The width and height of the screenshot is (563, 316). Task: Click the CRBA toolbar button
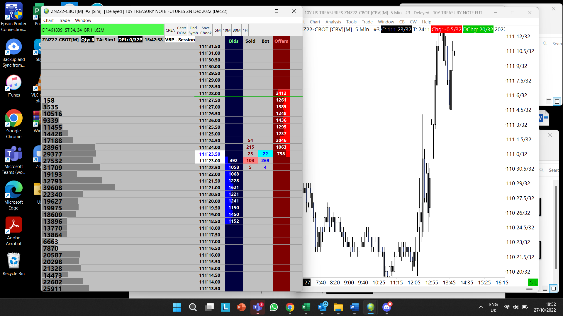(x=170, y=30)
